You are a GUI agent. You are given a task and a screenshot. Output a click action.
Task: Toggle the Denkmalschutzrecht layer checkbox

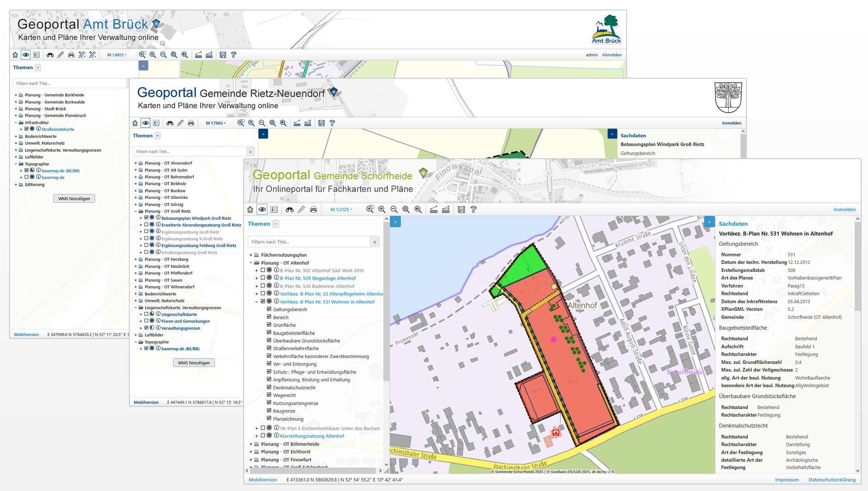pos(269,387)
